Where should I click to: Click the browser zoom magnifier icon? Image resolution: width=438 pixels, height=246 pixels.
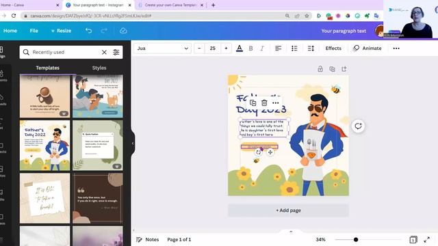pos(287,16)
